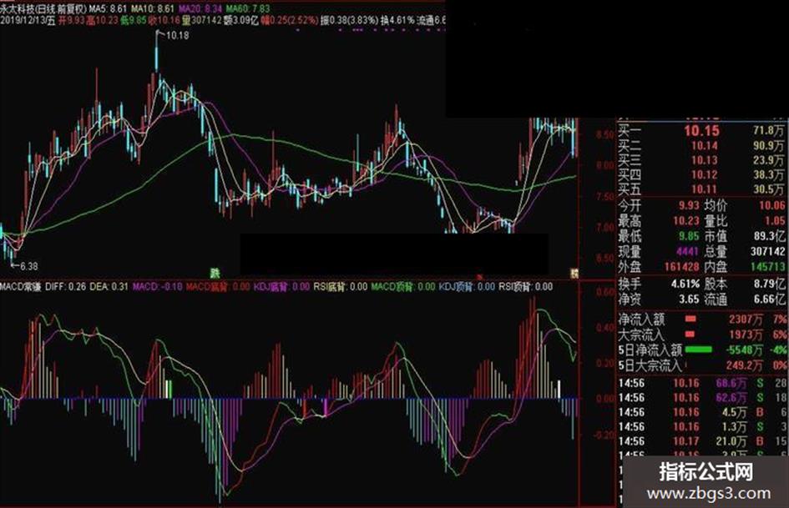The image size is (789, 508).
Task: Select the 买五 bid price 10.11
Action: pyautogui.click(x=704, y=189)
